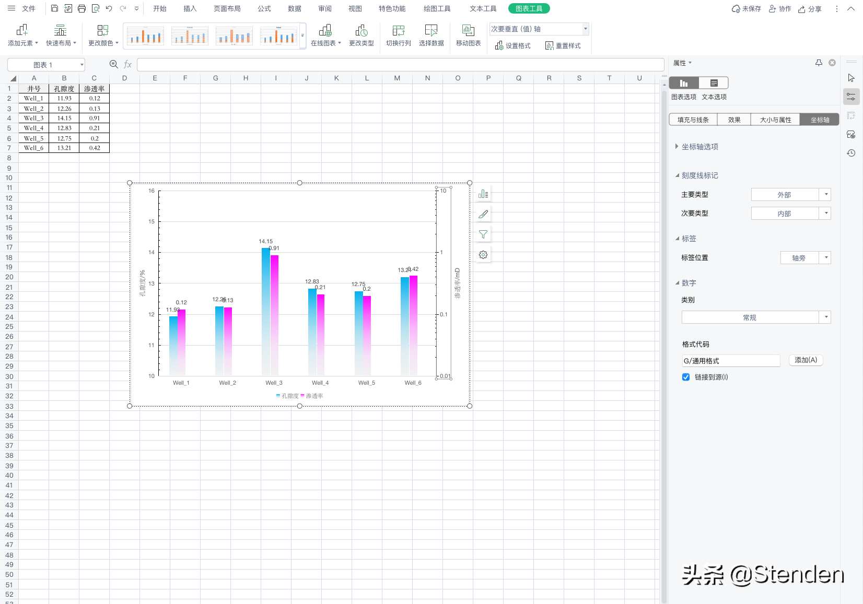The height and width of the screenshot is (604, 863).
Task: Switch to 文本选项 panel toggle
Action: pos(714,83)
